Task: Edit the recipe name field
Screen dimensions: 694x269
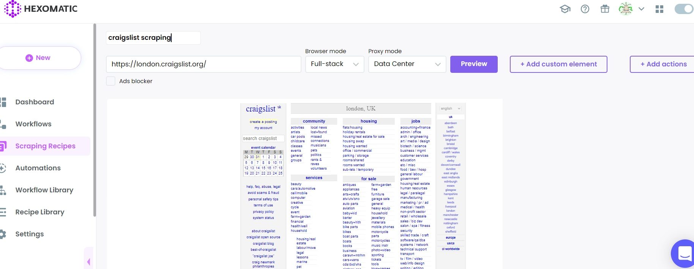Action: tap(153, 38)
